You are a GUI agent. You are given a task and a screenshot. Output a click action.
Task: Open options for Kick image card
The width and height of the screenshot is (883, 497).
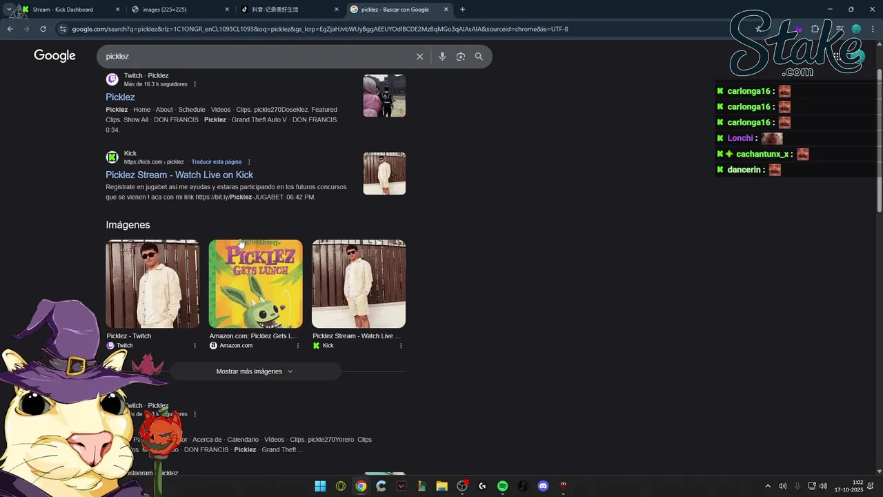coord(401,346)
